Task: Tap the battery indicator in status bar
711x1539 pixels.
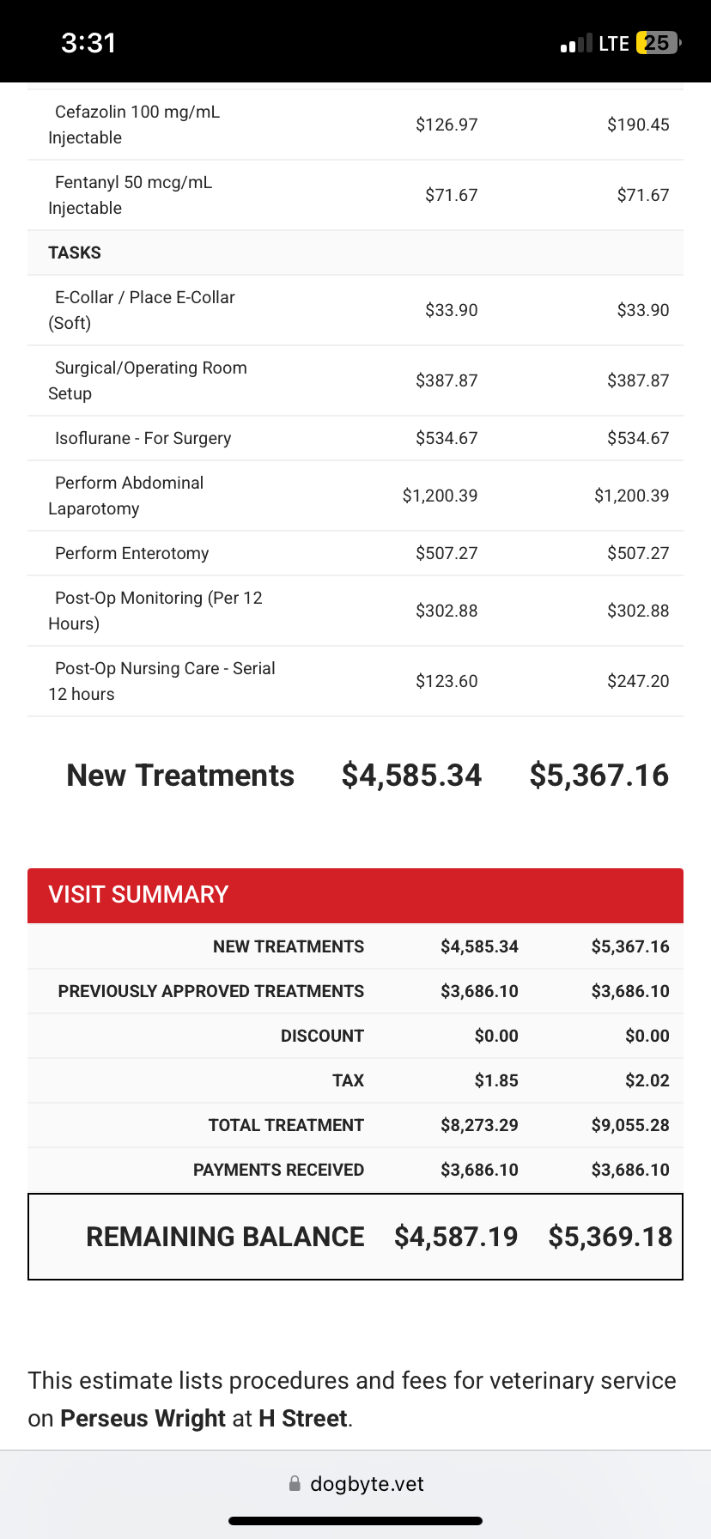Action: point(658,43)
